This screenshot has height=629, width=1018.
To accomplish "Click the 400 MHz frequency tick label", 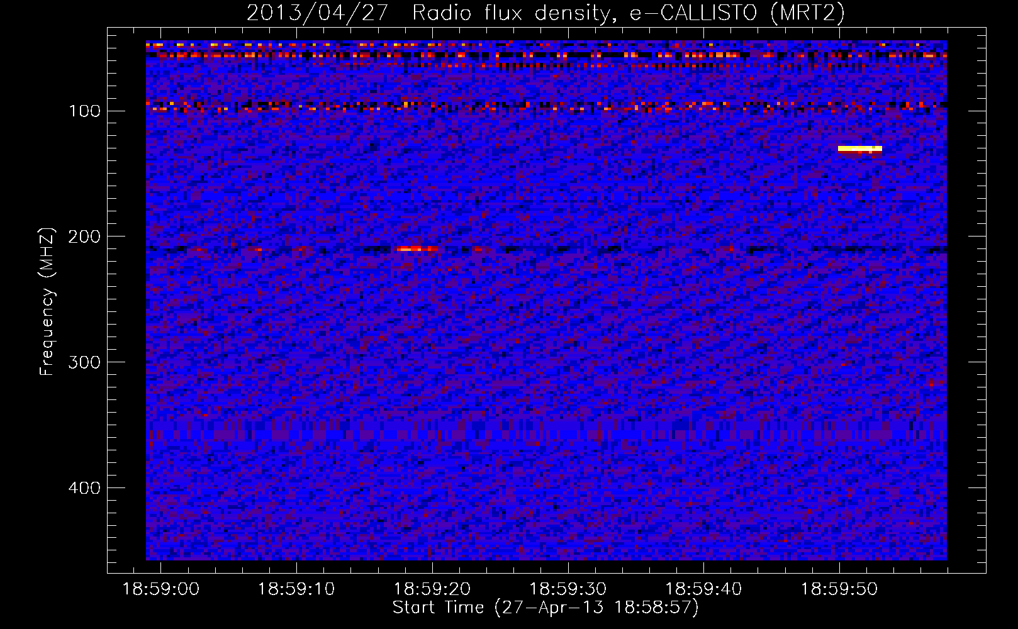I will click(x=84, y=489).
